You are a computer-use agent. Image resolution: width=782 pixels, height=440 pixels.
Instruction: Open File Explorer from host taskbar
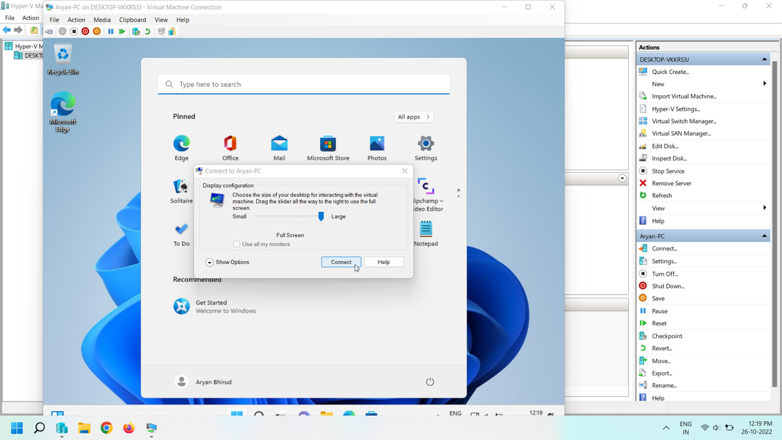(84, 428)
